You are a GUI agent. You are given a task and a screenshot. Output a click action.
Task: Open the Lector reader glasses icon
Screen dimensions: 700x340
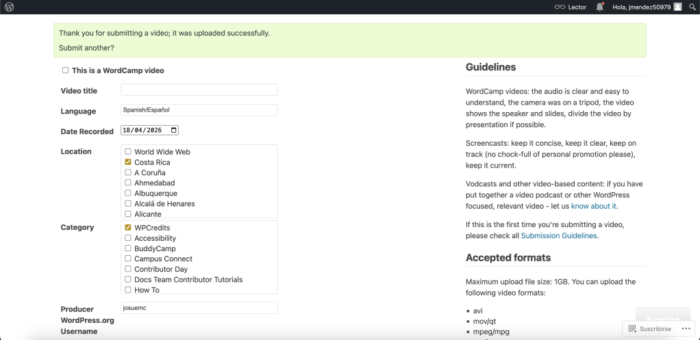pyautogui.click(x=560, y=7)
